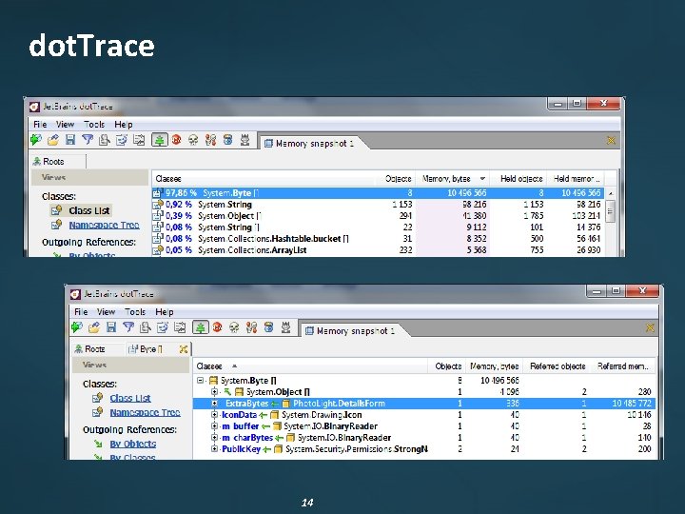Sort by Held memory column in top window
Screen dimensions: 685x514
pos(576,178)
